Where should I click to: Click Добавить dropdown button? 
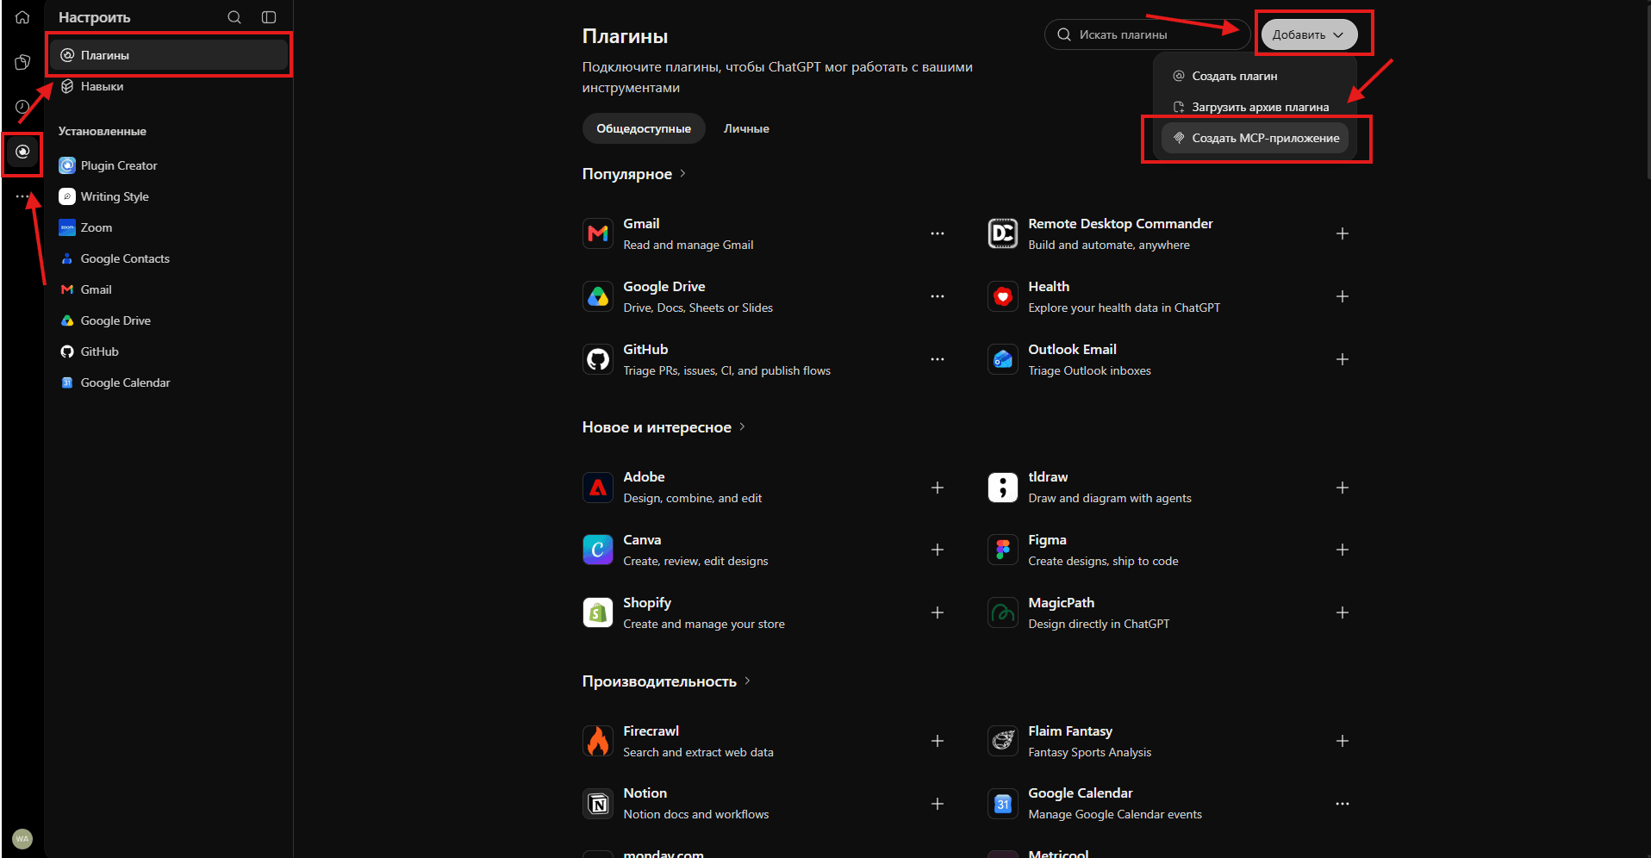1309,34
